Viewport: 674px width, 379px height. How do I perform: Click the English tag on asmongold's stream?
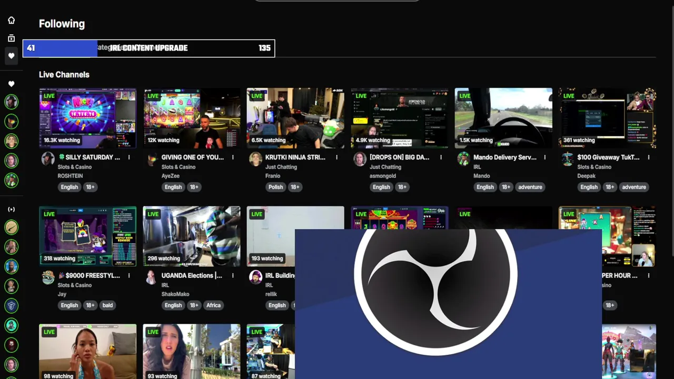[x=381, y=187]
